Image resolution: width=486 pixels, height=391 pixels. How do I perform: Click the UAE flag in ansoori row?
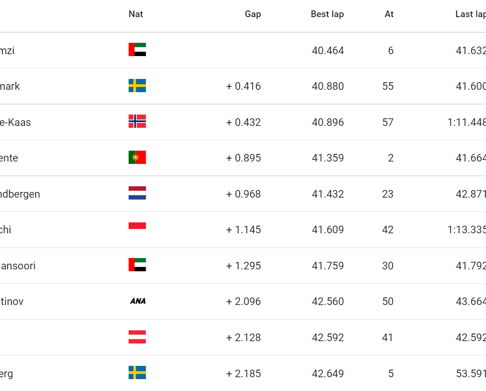pyautogui.click(x=137, y=265)
